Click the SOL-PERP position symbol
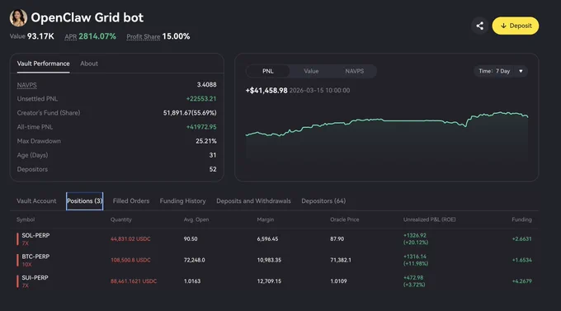The height and width of the screenshot is (311, 561). (35, 235)
